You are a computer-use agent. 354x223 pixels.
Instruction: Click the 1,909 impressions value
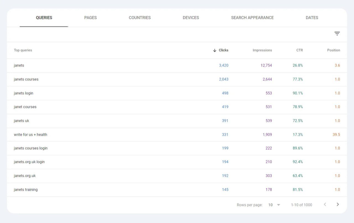coord(267,134)
